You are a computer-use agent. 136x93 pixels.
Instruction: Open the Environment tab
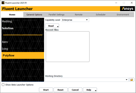[x=123, y=15]
